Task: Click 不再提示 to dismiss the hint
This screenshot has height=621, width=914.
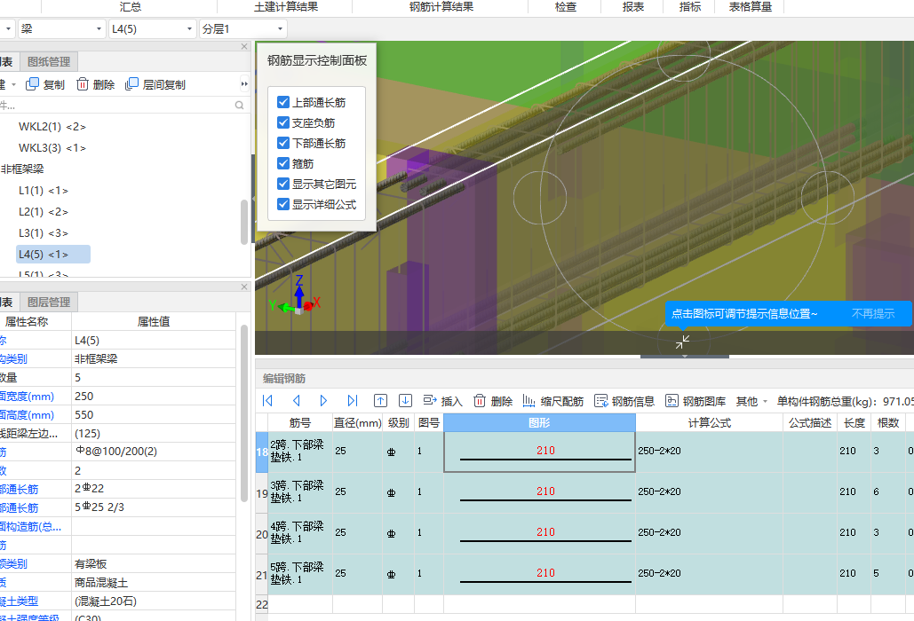Action: point(872,314)
